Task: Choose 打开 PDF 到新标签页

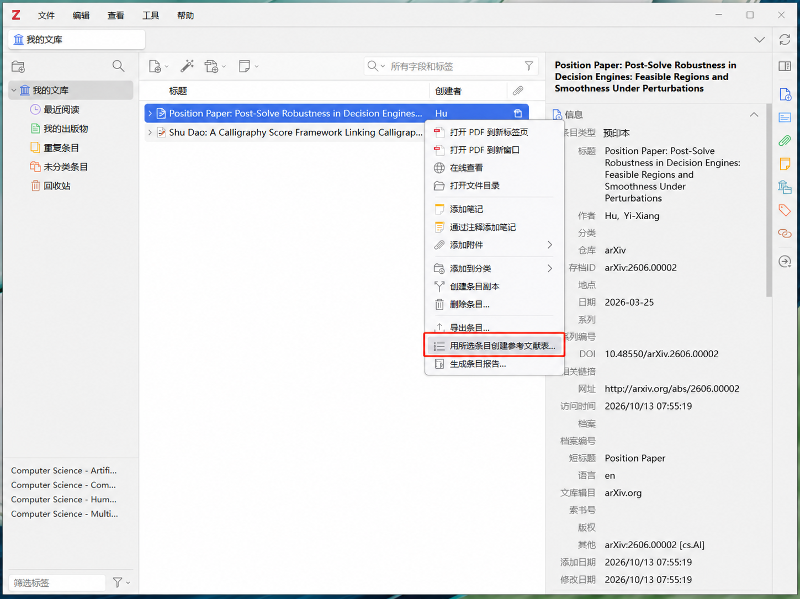Action: point(495,132)
